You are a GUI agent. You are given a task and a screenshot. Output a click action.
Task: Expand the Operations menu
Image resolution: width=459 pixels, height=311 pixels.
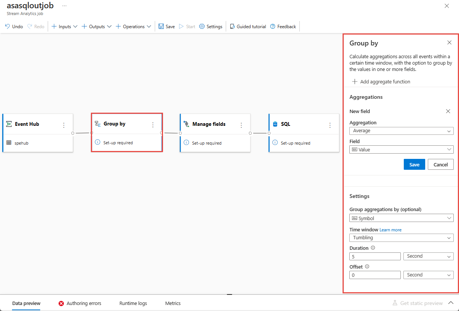pos(133,26)
